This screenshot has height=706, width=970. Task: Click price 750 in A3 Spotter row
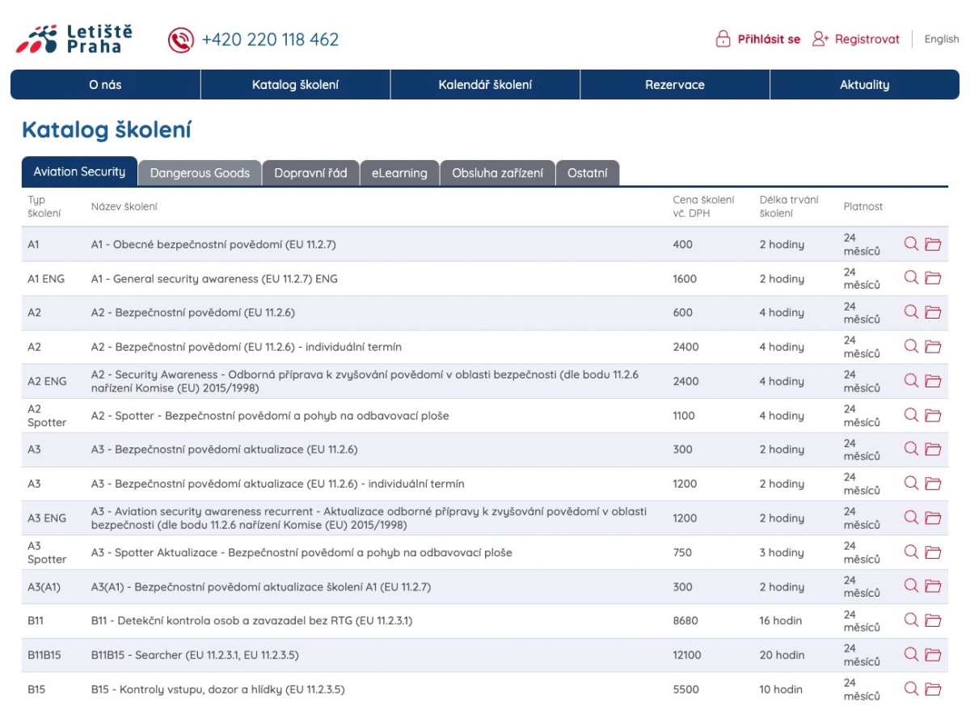682,552
